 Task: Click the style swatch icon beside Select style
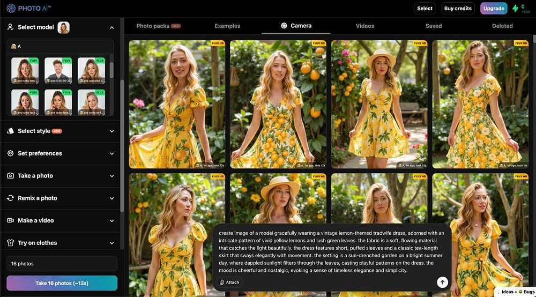coord(10,131)
